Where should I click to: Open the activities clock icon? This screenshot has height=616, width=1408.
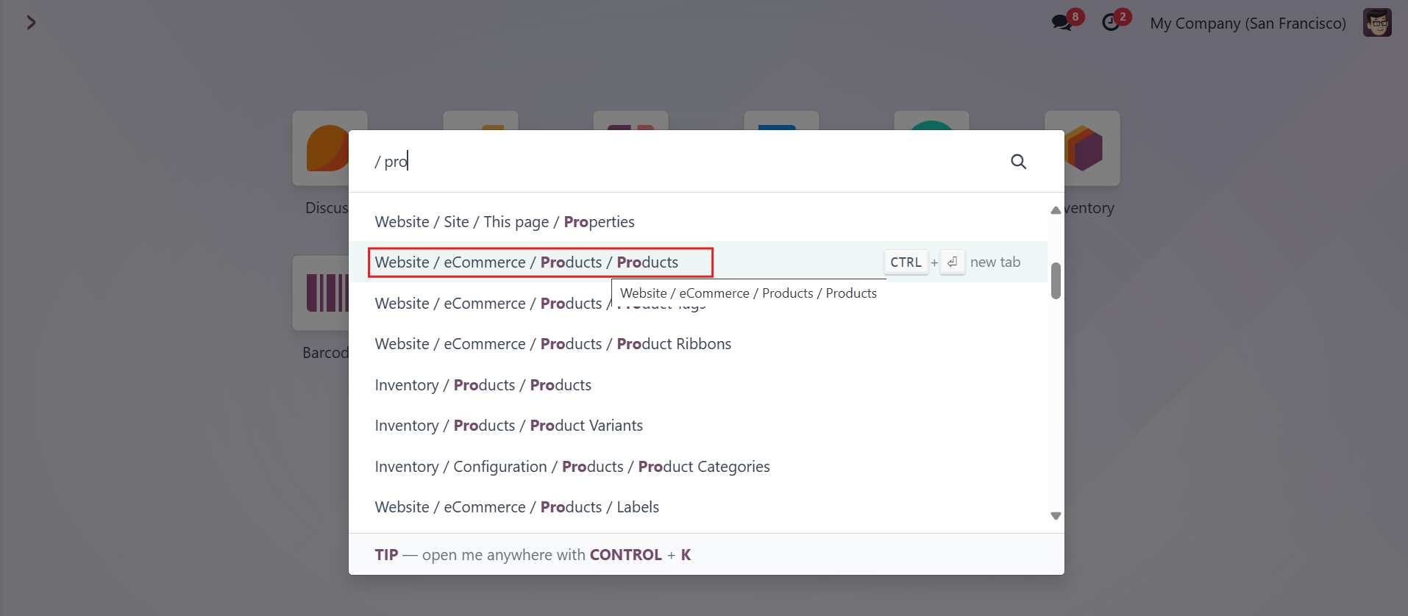[1111, 23]
